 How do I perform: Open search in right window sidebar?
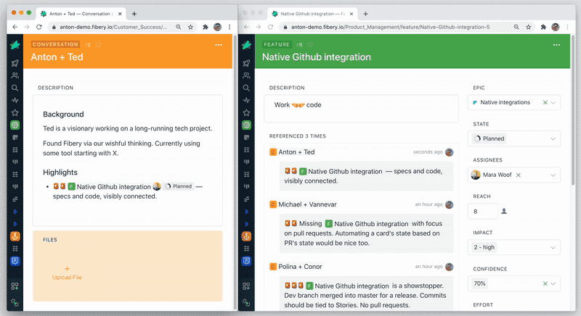point(246,88)
